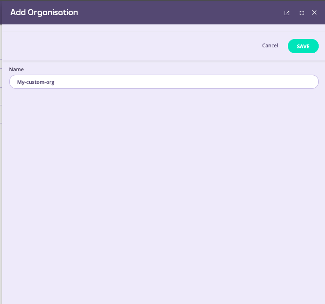
Task: Click the Name field label
Action: tap(16, 69)
